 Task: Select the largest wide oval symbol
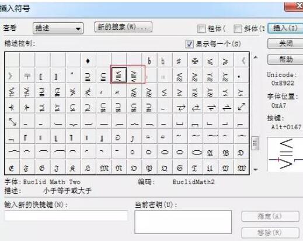(197, 152)
